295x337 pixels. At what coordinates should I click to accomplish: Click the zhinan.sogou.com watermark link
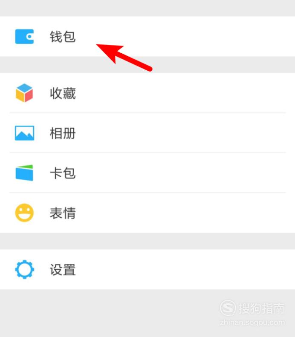(252, 323)
